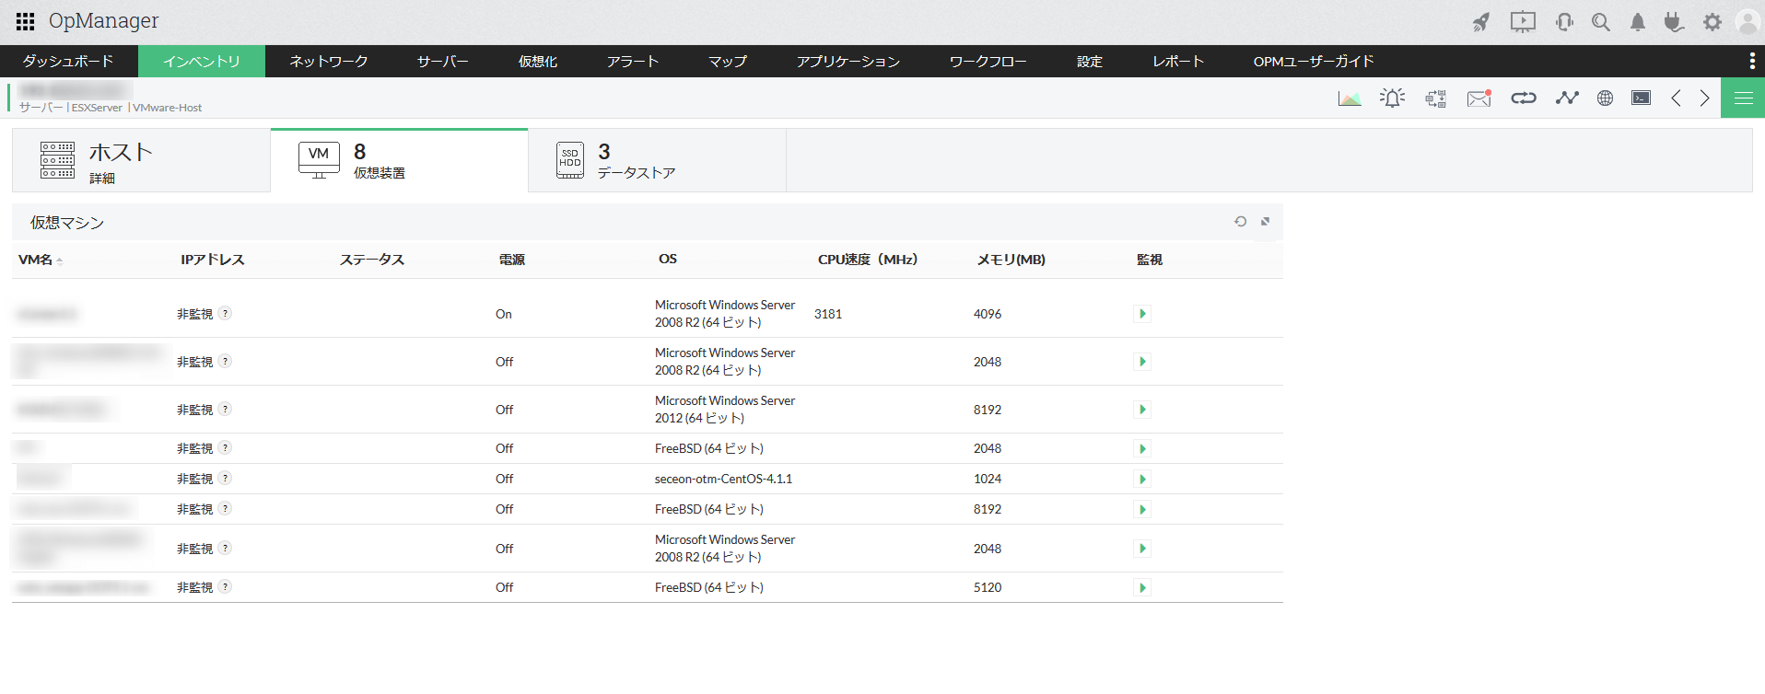Refresh the 仮想マシン table
The height and width of the screenshot is (694, 1765).
(x=1240, y=222)
